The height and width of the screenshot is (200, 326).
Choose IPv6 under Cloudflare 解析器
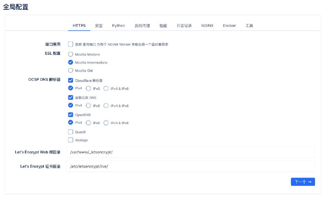(88, 88)
